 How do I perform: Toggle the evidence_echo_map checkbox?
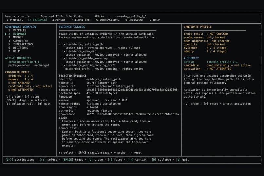tap(64, 51)
